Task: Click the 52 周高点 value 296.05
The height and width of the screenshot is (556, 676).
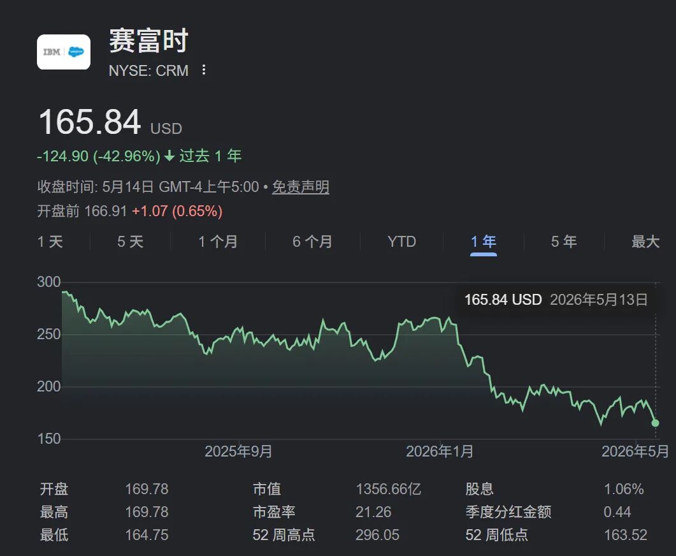Action: 377,535
